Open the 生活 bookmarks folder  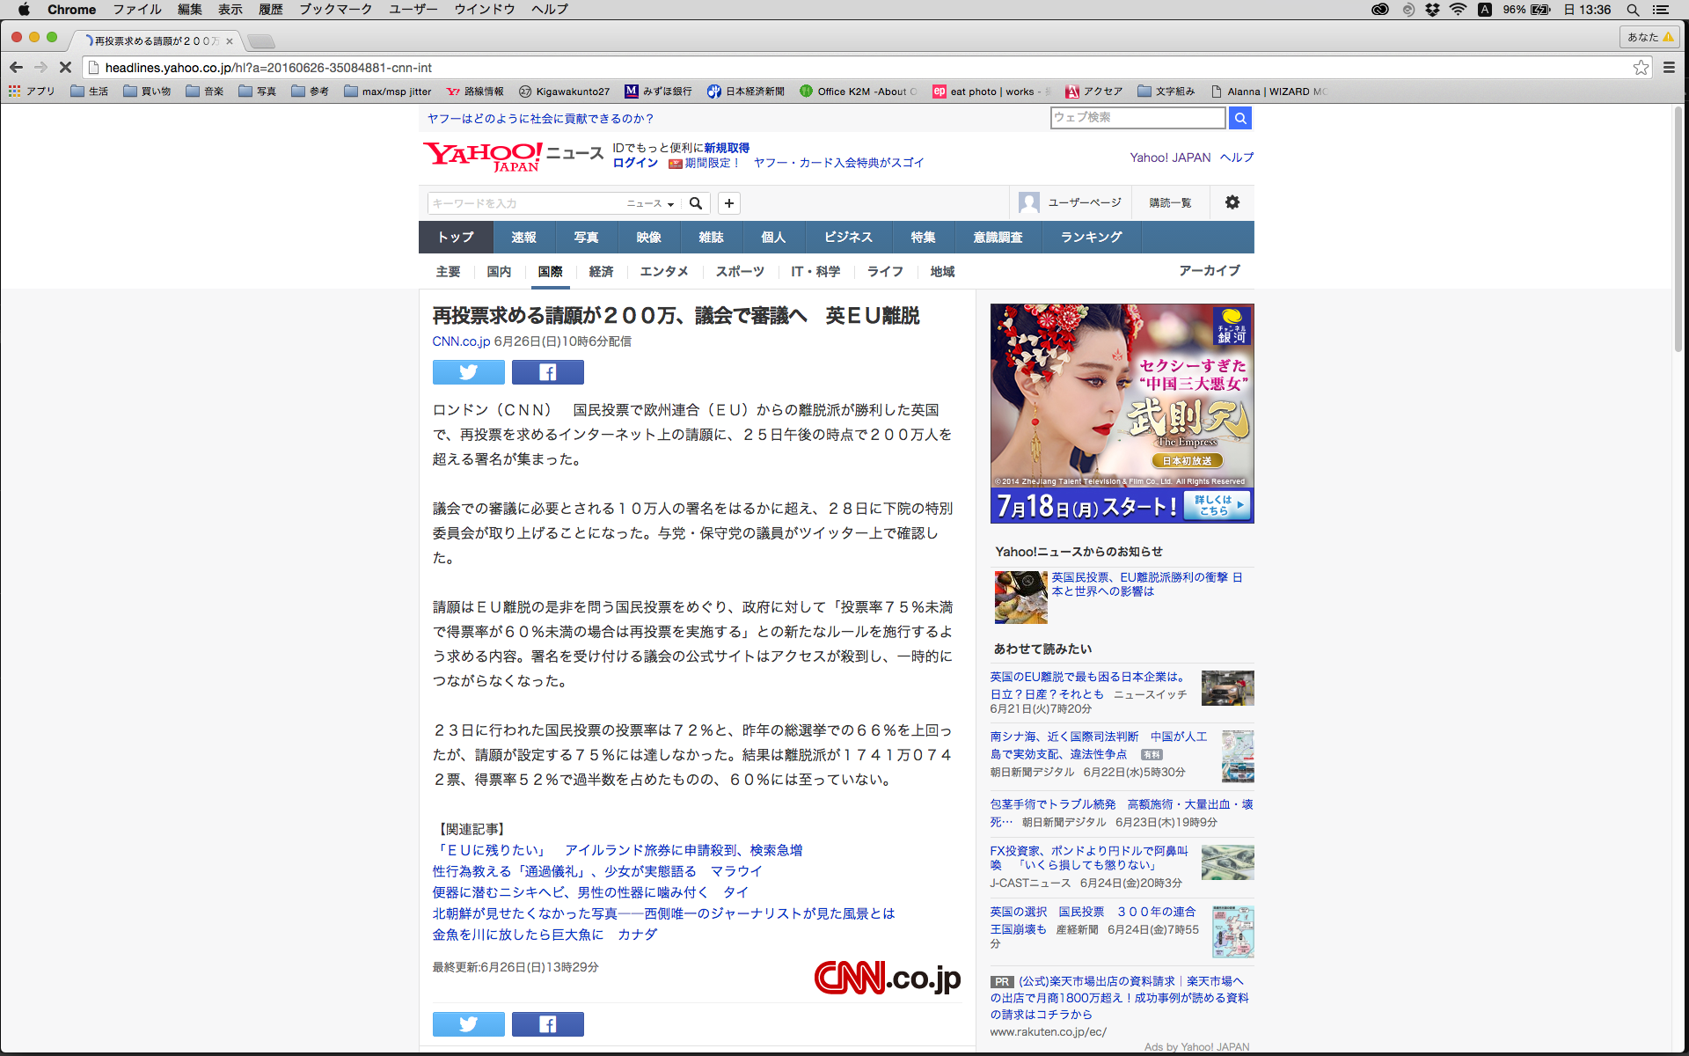click(90, 92)
